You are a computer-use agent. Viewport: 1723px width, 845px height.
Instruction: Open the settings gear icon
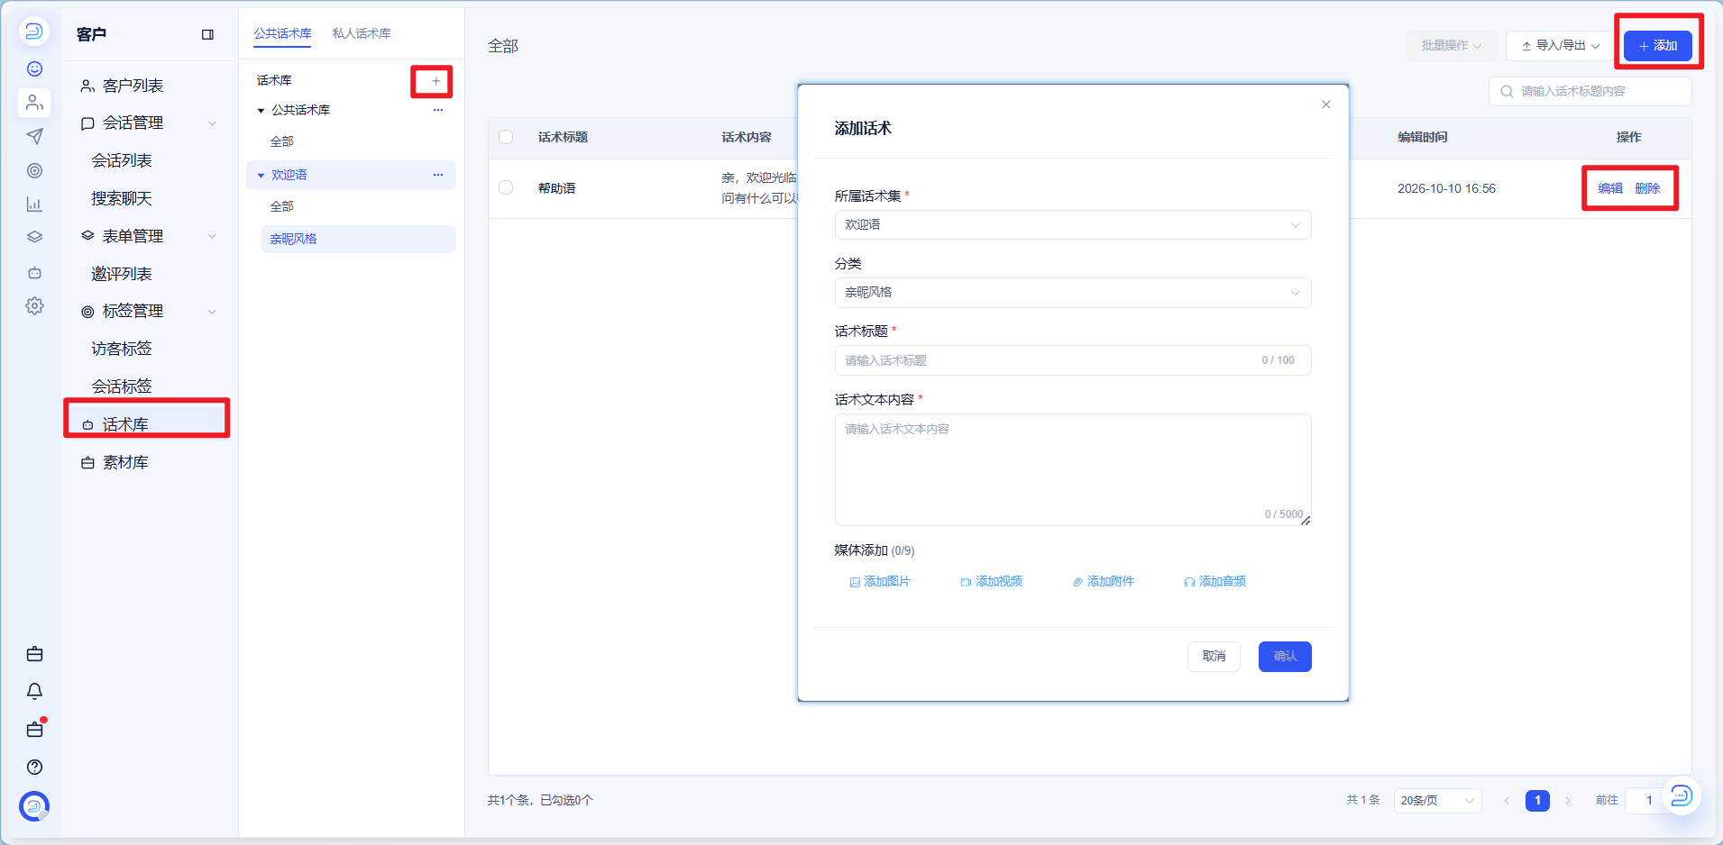point(34,306)
